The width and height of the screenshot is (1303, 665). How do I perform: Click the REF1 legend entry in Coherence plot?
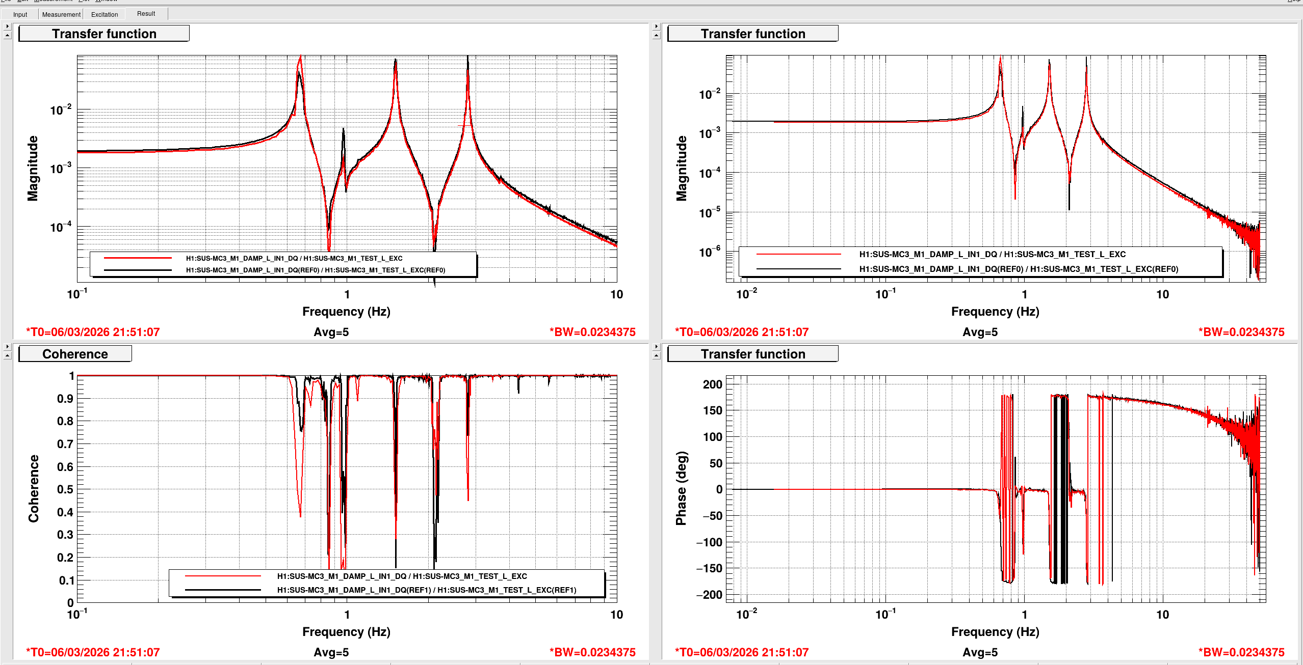[x=426, y=590]
